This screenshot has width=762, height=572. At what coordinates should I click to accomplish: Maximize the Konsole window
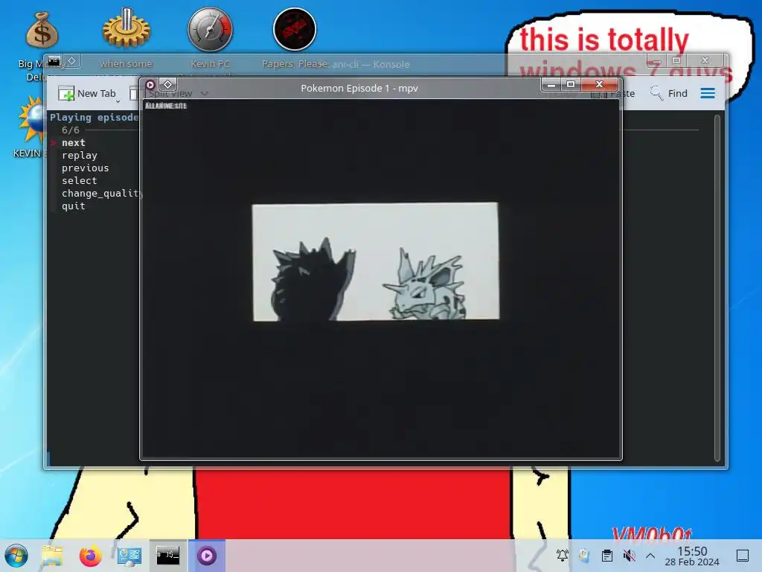[676, 60]
